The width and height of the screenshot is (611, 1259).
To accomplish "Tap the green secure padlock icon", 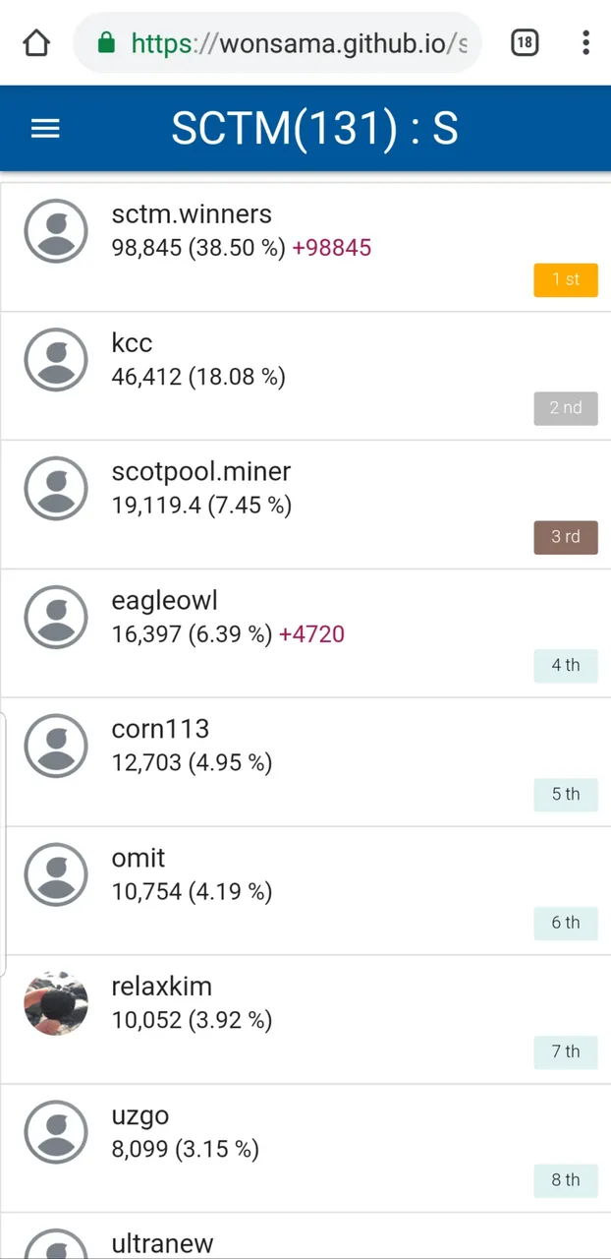I will coord(107,43).
